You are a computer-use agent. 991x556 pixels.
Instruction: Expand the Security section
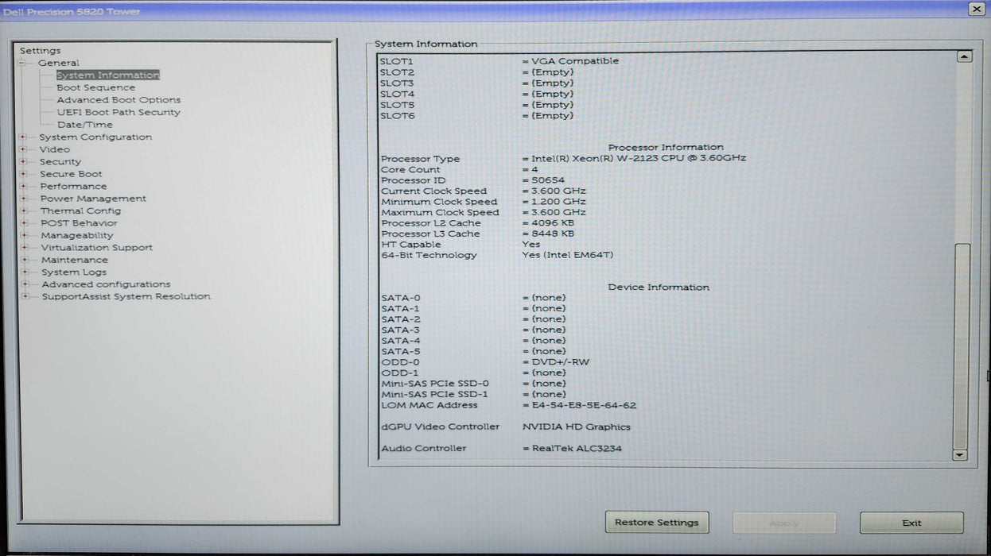point(25,161)
